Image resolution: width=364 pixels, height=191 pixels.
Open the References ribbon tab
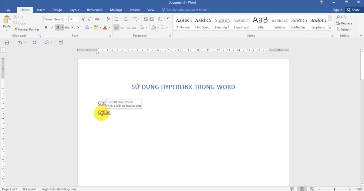coord(94,10)
